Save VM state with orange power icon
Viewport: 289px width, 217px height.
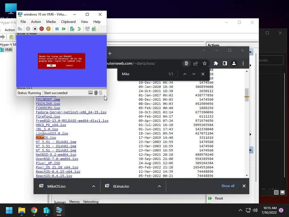click(x=48, y=29)
